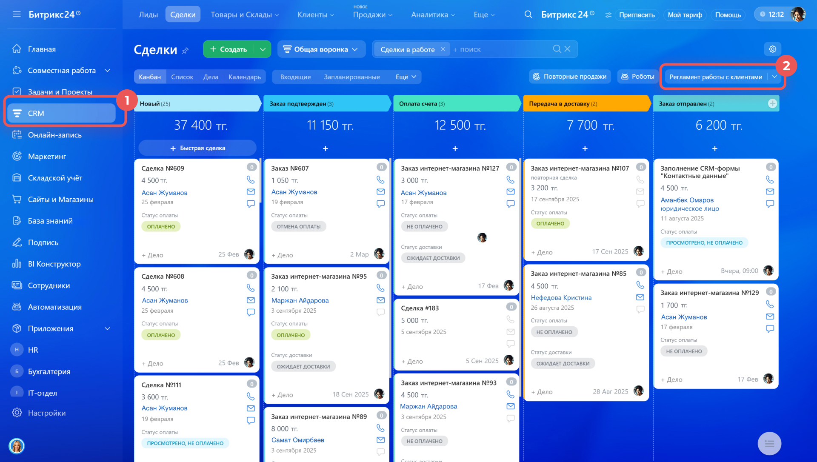This screenshot has width=817, height=462.
Task: Pin the Сделки page title icon
Action: click(x=185, y=51)
